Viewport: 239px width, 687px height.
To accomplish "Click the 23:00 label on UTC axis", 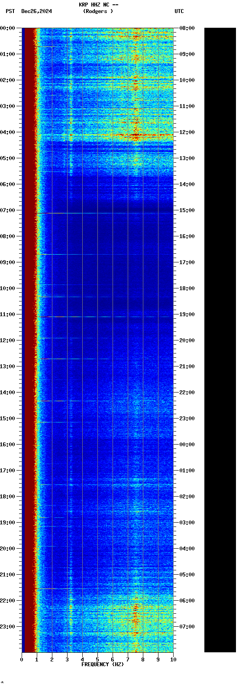I will (x=187, y=419).
